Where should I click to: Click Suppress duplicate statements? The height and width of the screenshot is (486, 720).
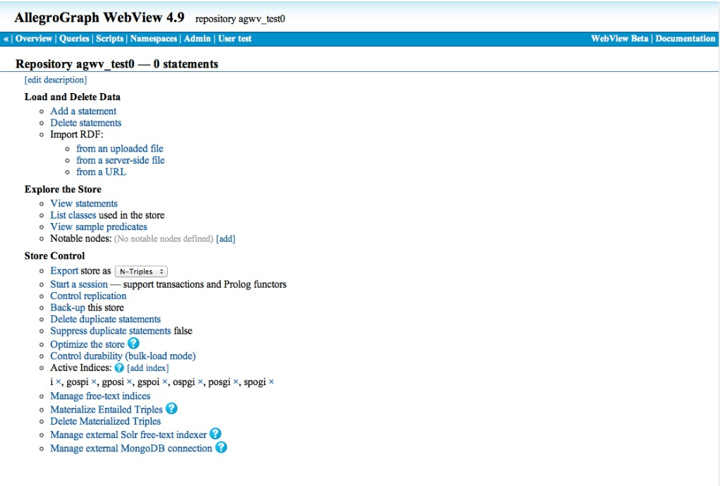[110, 331]
